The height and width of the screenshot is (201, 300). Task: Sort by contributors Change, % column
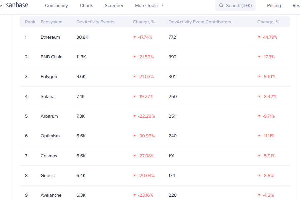(268, 22)
